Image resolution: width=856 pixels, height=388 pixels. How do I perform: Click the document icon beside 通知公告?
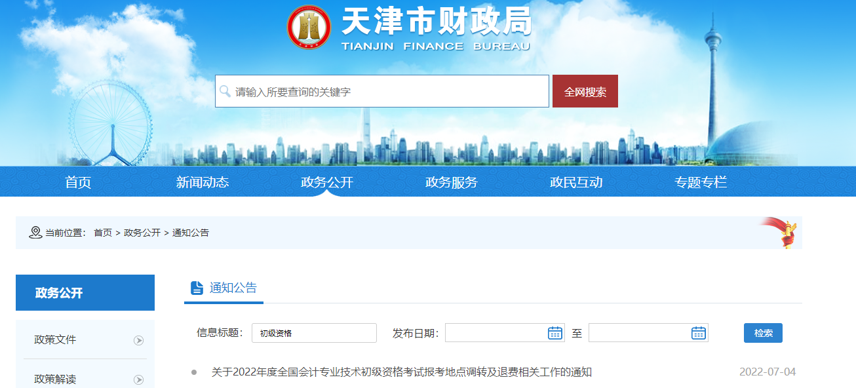(x=197, y=288)
